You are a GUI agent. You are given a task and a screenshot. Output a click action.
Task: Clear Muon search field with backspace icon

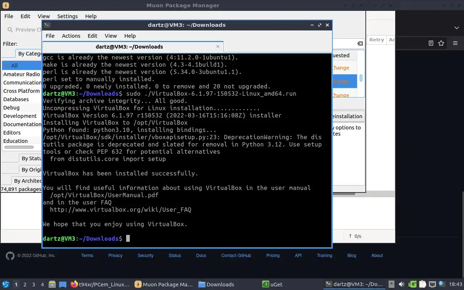(x=360, y=43)
